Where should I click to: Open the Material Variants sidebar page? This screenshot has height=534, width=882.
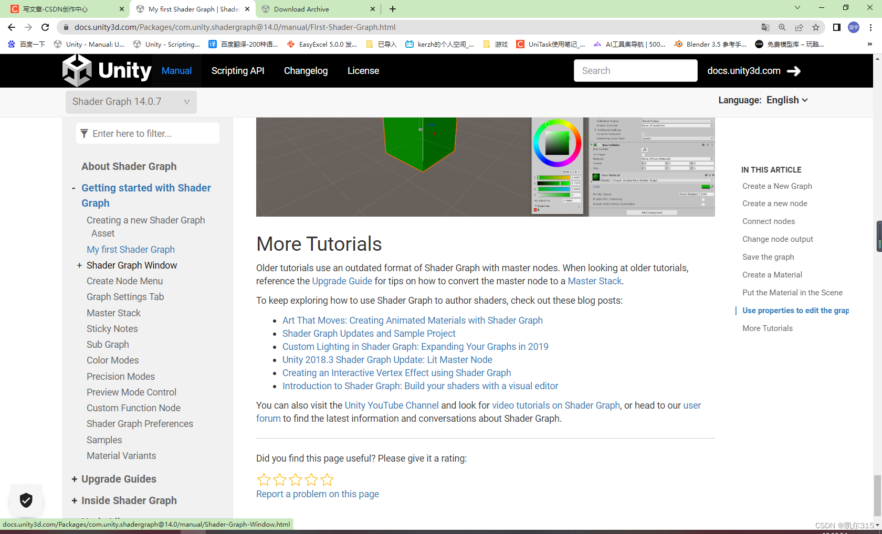(121, 456)
